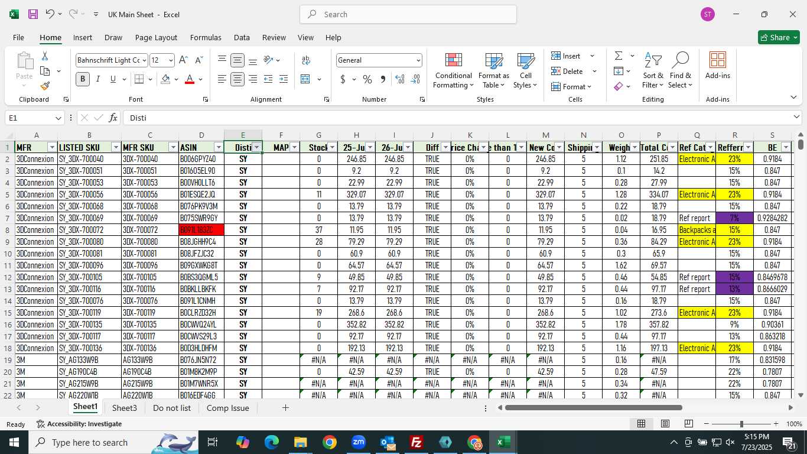Click the Orientation angled text icon
807x454 pixels.
click(268, 60)
